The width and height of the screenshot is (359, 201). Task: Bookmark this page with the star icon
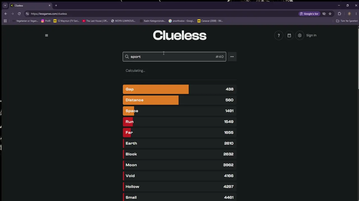pyautogui.click(x=330, y=14)
